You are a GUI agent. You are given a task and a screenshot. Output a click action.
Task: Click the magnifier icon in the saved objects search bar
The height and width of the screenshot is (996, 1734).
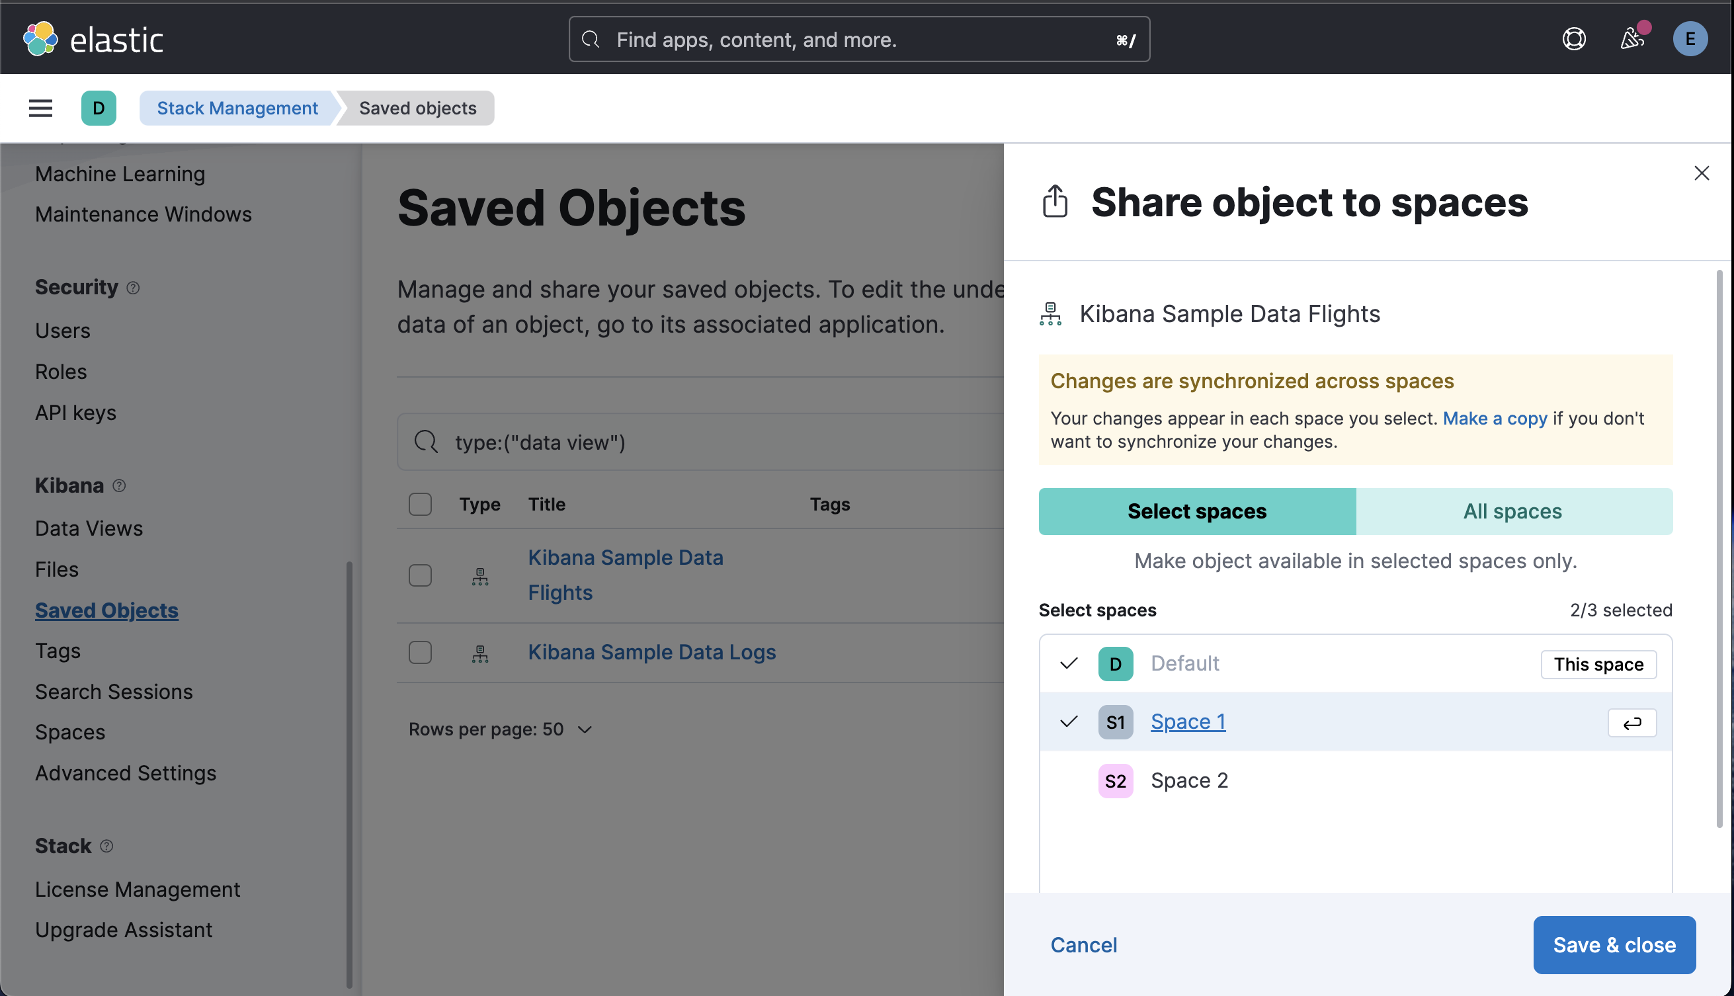point(426,442)
